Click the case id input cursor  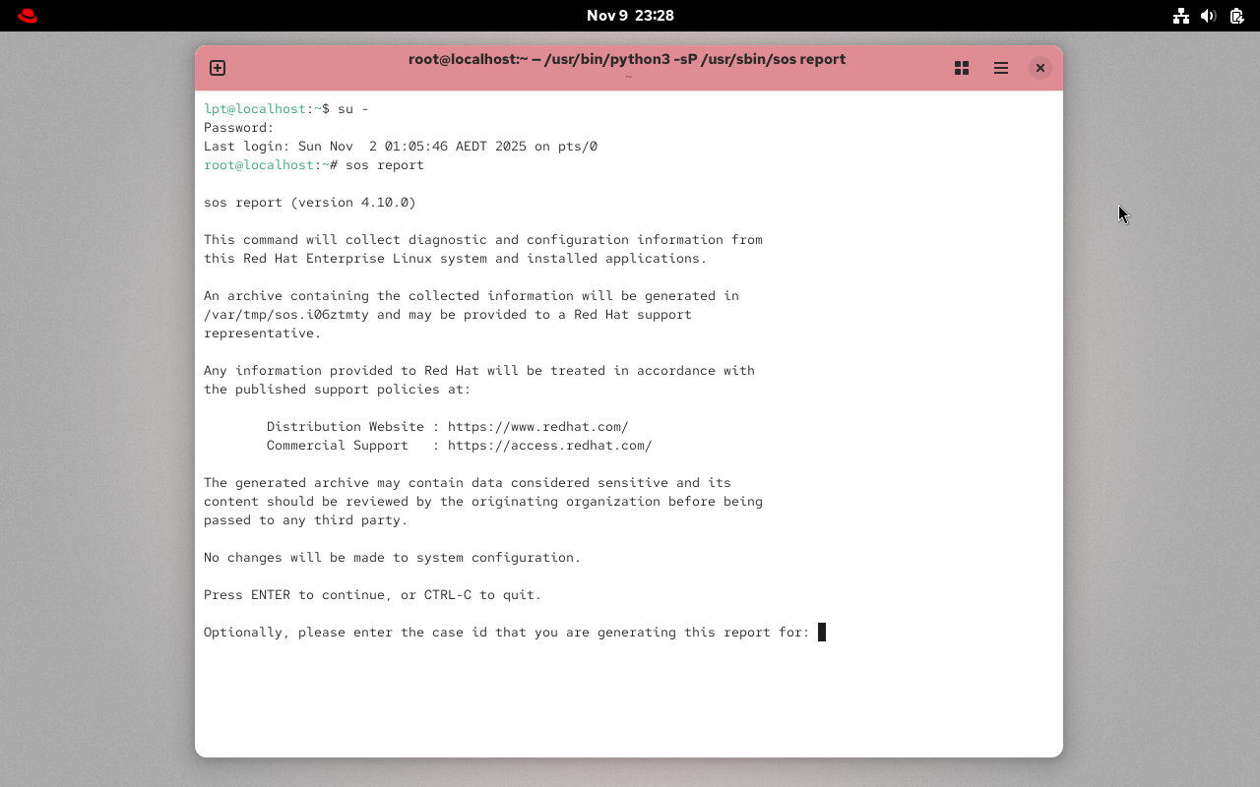coord(822,632)
